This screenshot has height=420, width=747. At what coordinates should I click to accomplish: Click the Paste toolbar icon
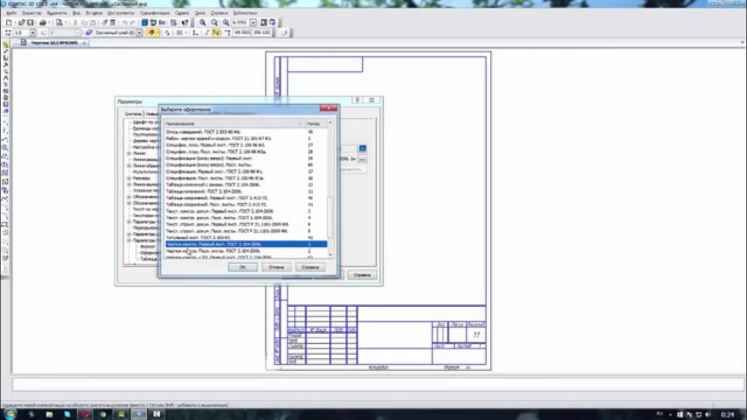tap(92, 22)
